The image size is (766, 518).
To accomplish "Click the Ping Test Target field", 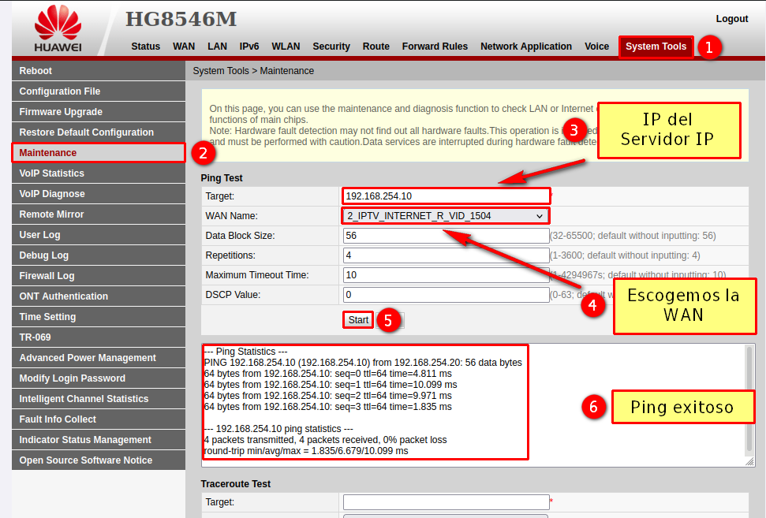I will tap(446, 196).
